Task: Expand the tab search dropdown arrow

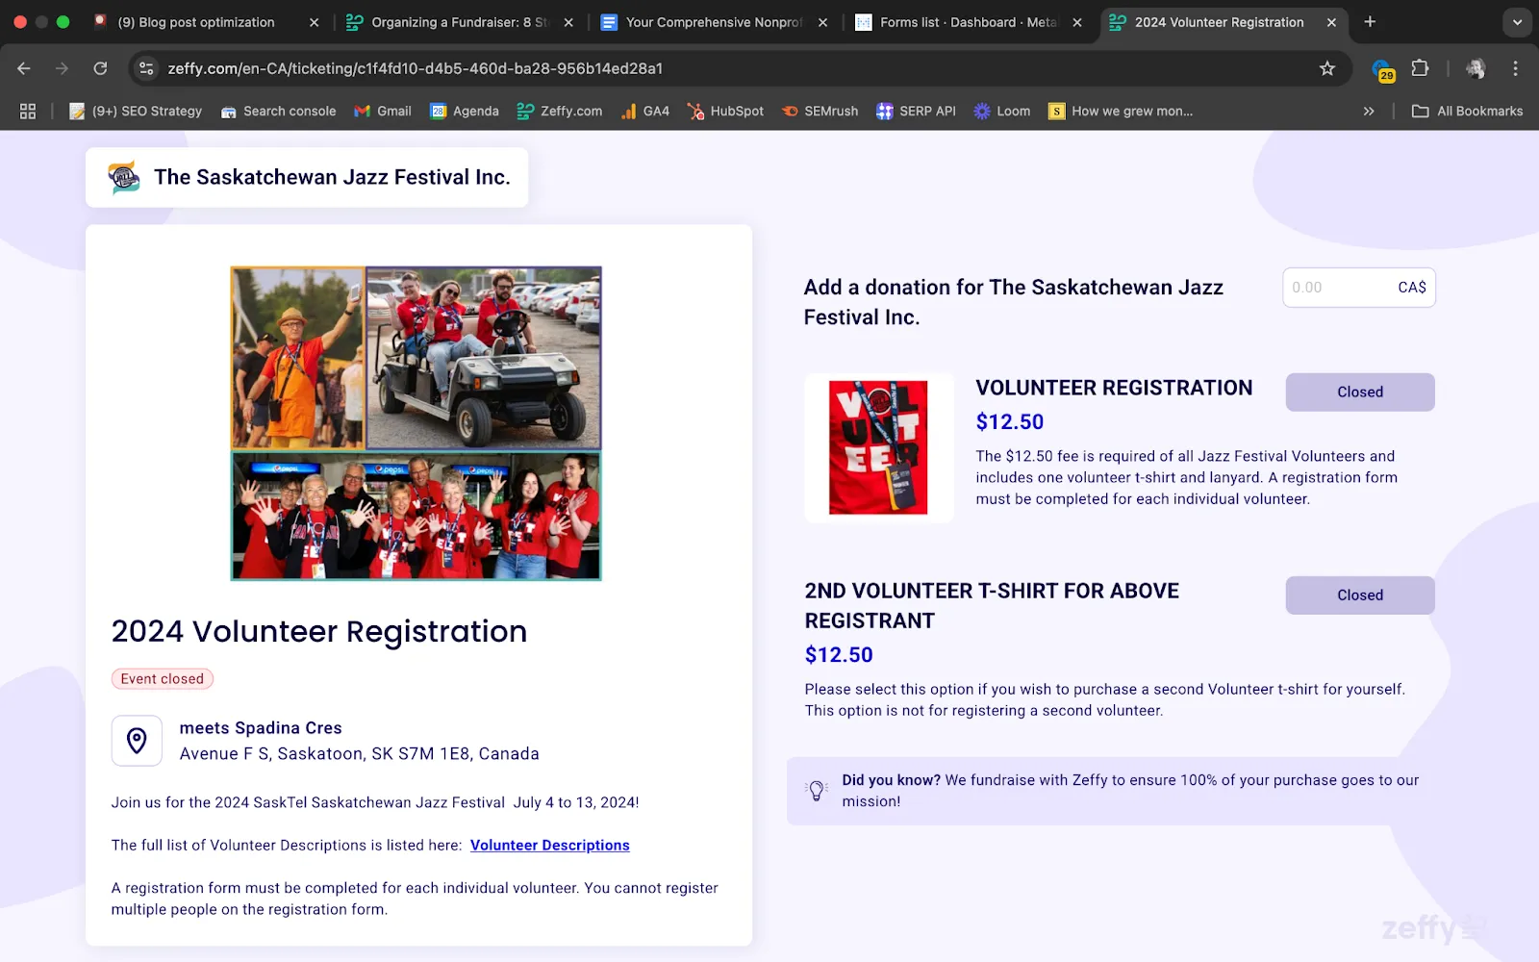Action: coord(1517,22)
